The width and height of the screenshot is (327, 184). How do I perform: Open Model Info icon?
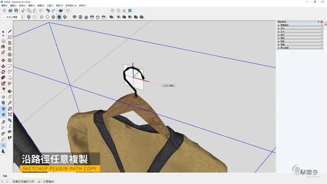(x=68, y=10)
